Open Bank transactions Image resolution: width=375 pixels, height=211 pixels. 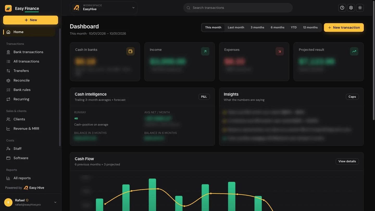pos(29,52)
